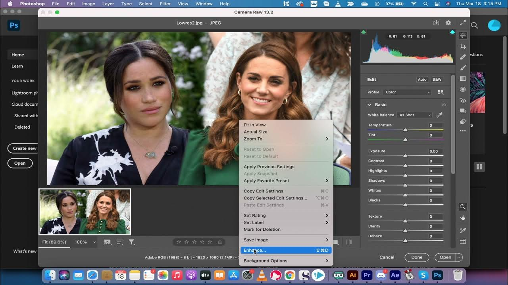Select the Hand tool
The width and height of the screenshot is (508, 285).
tap(463, 218)
